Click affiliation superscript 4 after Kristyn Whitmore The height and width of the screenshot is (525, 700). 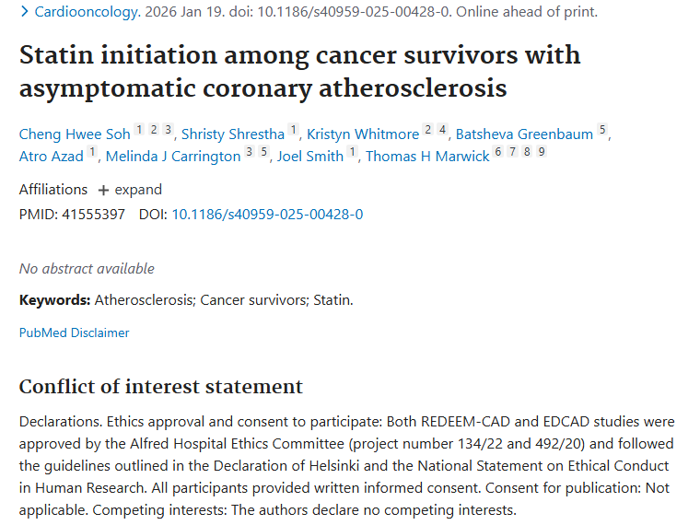[443, 131]
